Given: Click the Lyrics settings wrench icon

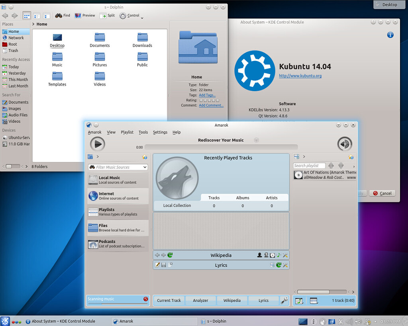Looking at the screenshot, I should point(285,265).
